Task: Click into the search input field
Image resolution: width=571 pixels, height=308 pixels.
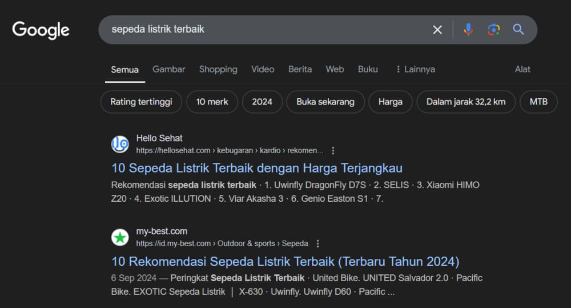Action: tap(263, 29)
